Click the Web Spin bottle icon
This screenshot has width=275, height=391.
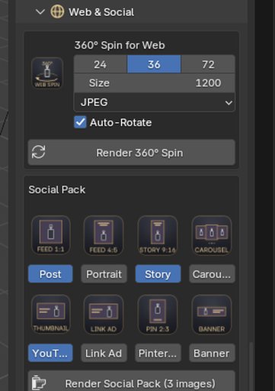[x=47, y=73]
